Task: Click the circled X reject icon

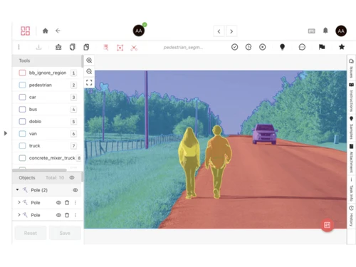Action: coord(263,47)
